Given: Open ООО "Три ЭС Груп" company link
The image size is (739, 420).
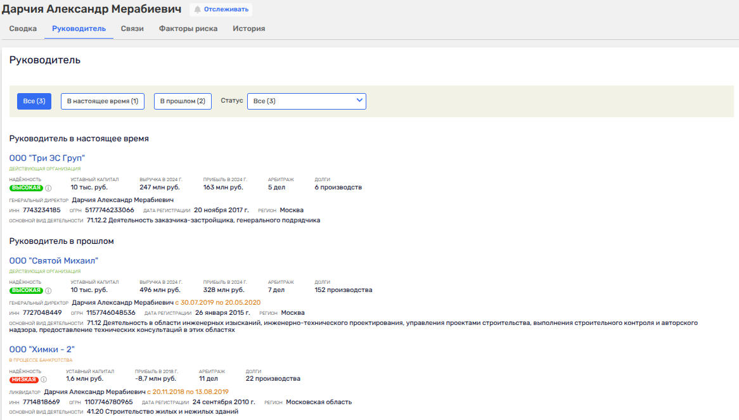Looking at the screenshot, I should [47, 158].
